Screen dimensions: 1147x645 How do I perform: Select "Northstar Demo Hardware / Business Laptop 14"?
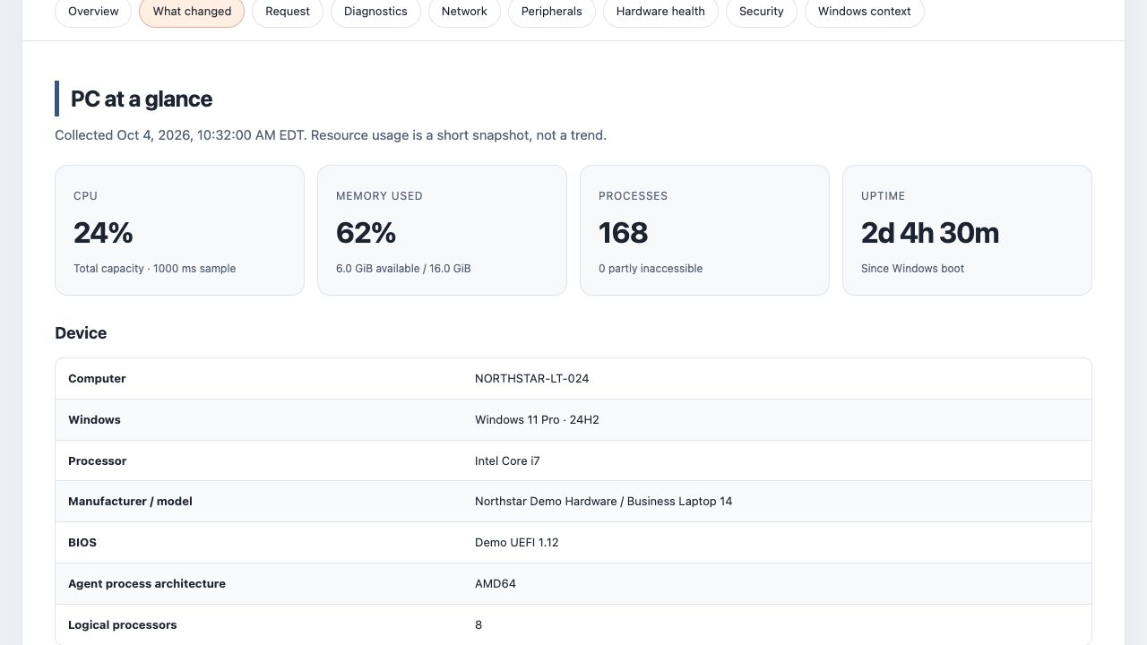[x=603, y=502]
